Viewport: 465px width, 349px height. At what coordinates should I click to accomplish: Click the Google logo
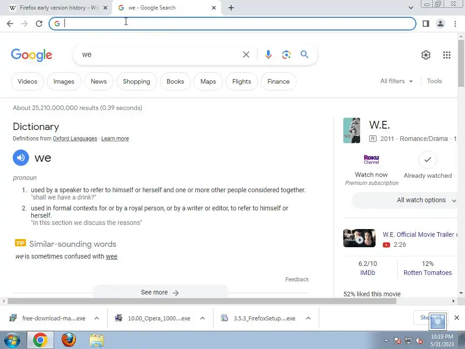point(31,55)
